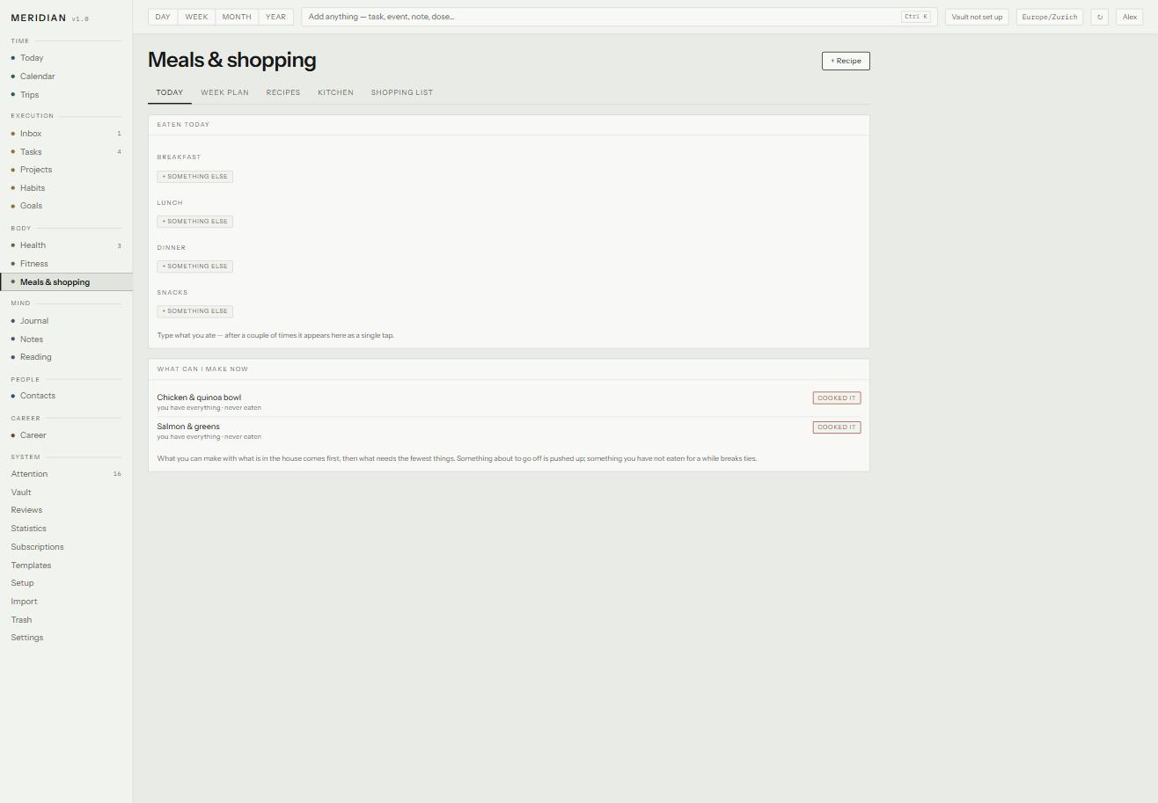Mark Salmon & greens as cooked
Image resolution: width=1158 pixels, height=803 pixels.
[837, 427]
